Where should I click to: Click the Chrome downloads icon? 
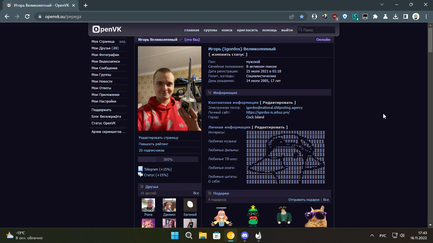(395, 16)
